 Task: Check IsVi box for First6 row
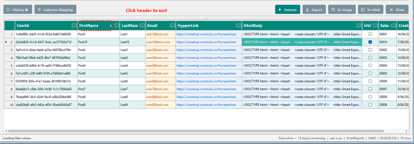pyautogui.click(x=370, y=81)
